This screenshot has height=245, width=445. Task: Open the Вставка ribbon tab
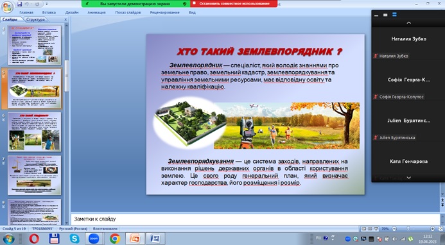tap(49, 12)
